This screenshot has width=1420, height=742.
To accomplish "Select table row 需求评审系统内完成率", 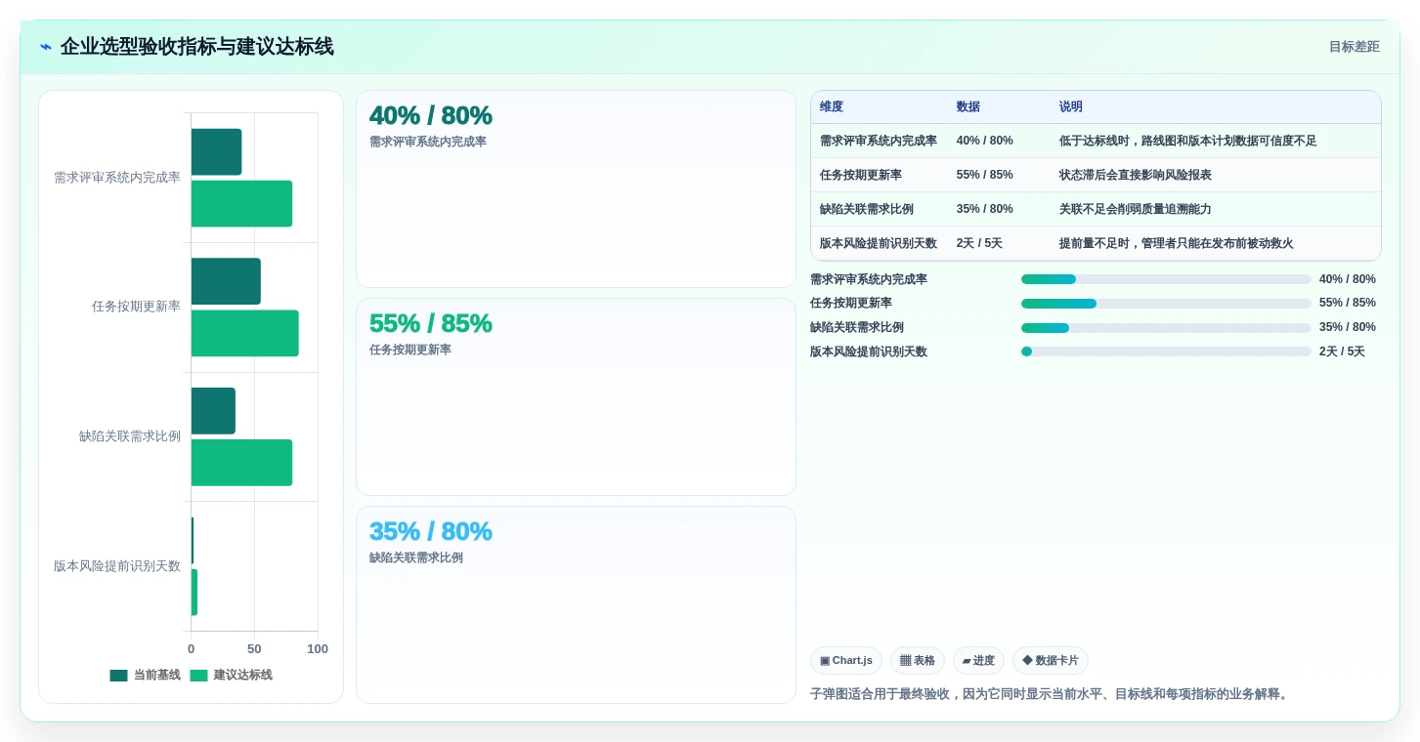I will point(1096,141).
